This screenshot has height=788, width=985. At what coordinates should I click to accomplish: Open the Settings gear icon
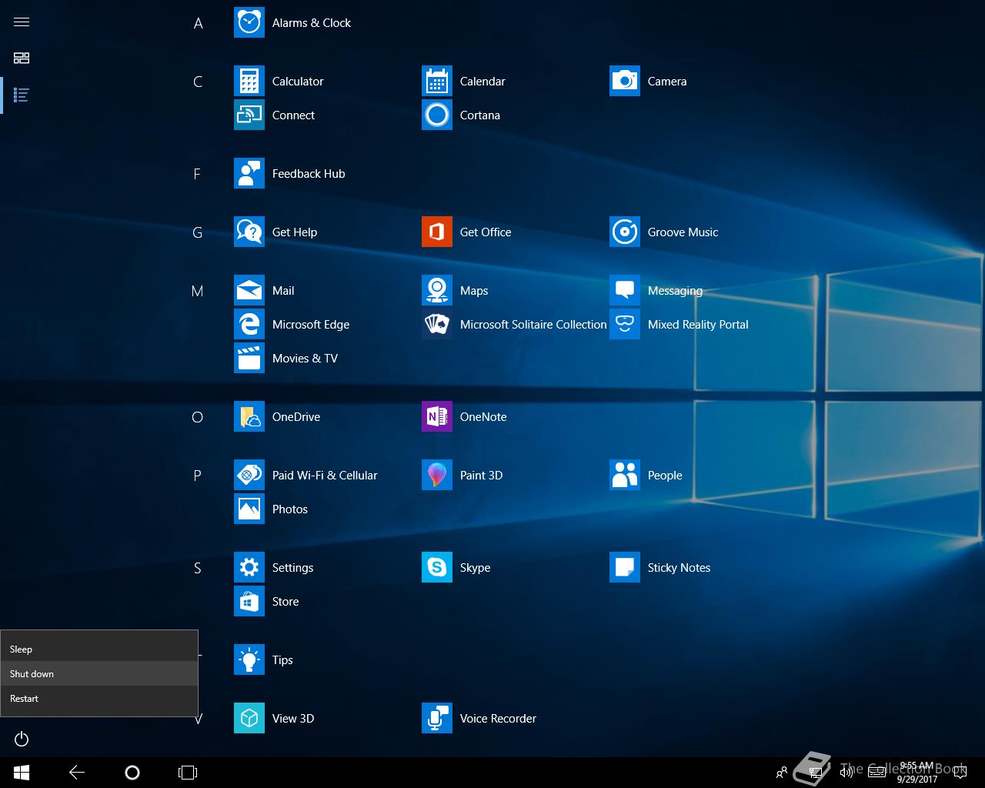click(x=249, y=567)
